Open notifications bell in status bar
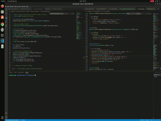The width and height of the screenshot is (161, 121). pos(160,120)
